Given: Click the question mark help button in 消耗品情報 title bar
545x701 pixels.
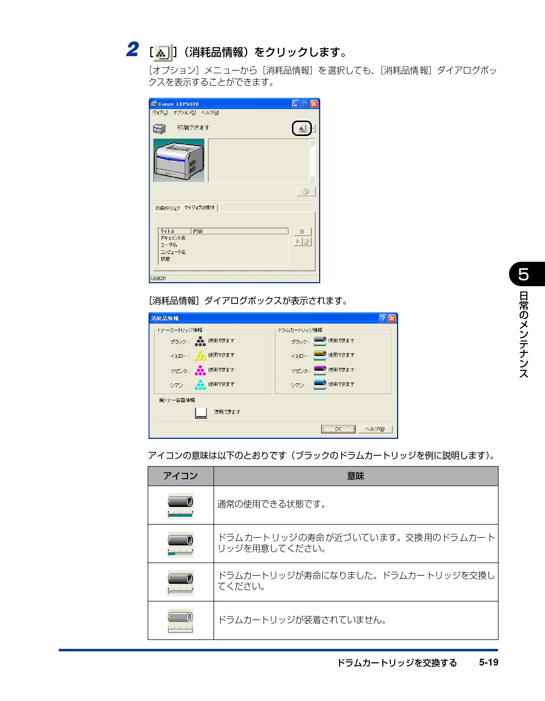Looking at the screenshot, I should [x=383, y=318].
